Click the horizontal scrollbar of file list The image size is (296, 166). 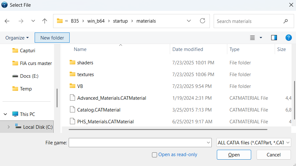(168, 129)
